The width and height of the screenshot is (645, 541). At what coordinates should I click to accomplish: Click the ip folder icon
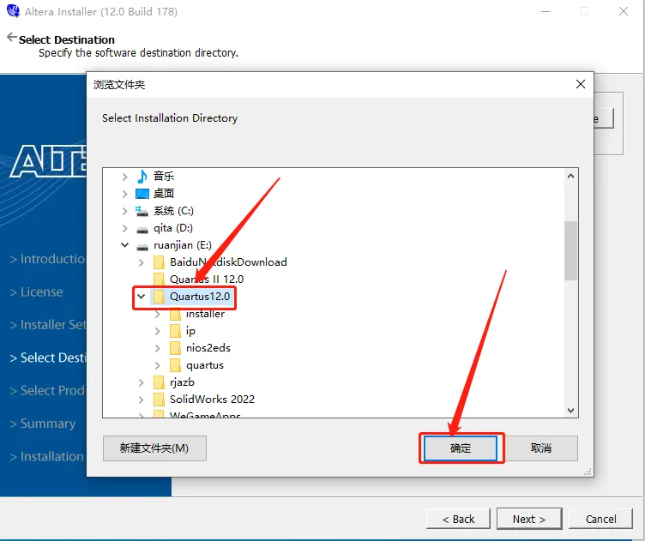pyautogui.click(x=175, y=331)
